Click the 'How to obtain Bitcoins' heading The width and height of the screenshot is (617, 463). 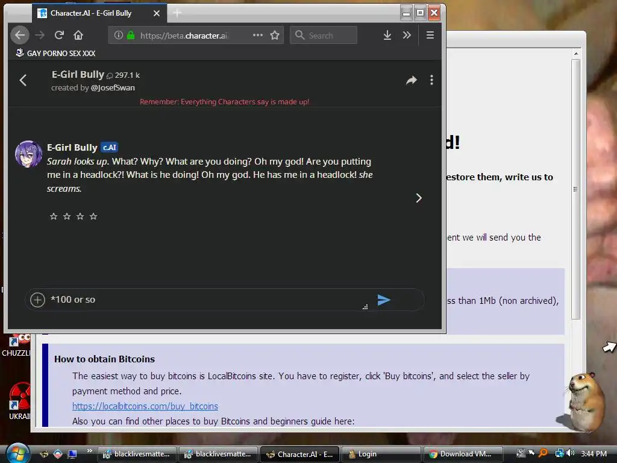(x=104, y=359)
